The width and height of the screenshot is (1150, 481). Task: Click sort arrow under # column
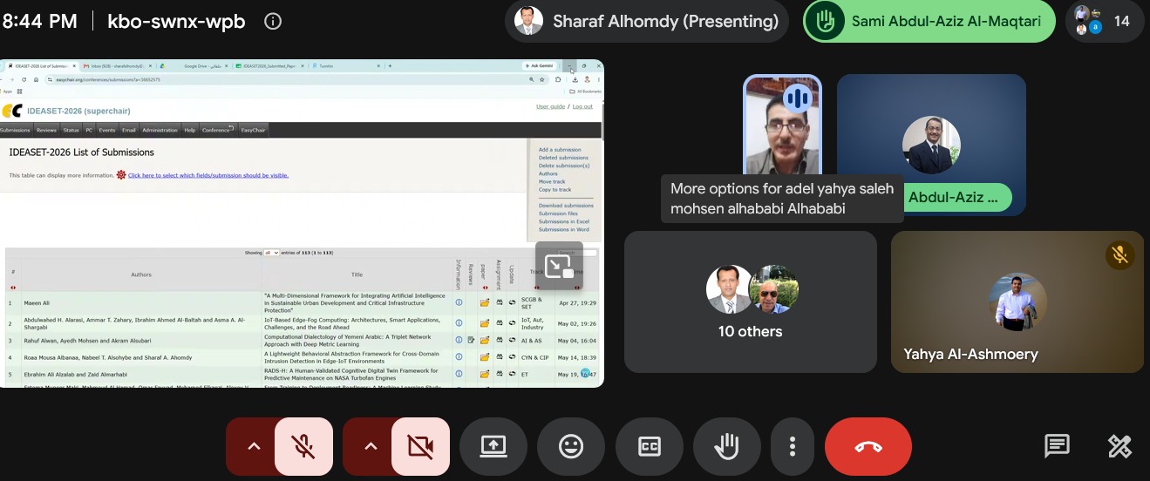[x=13, y=288]
